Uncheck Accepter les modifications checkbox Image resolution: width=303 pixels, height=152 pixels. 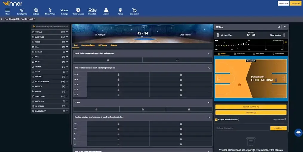[216, 120]
